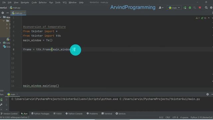
Task: Open the Code menu
Action: [x=34, y=2]
